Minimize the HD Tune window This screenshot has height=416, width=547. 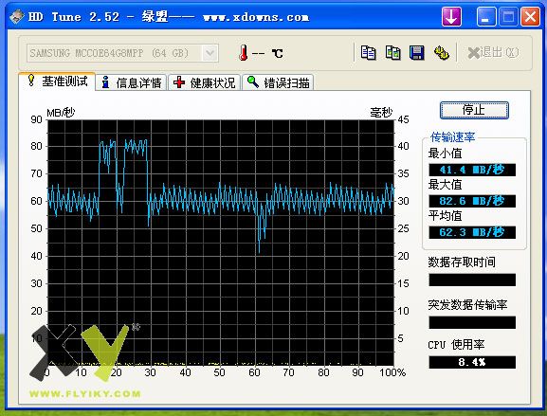pos(486,16)
